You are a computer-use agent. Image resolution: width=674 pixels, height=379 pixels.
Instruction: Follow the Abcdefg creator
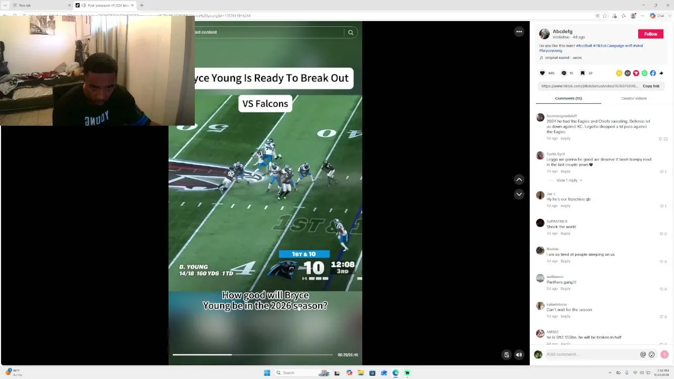[x=651, y=34]
